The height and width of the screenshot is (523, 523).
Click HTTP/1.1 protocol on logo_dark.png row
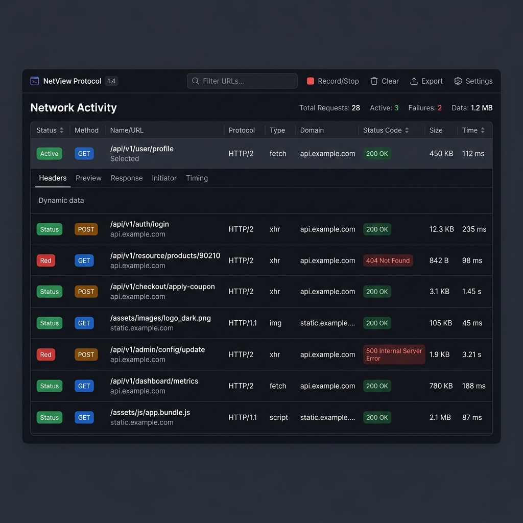click(243, 323)
